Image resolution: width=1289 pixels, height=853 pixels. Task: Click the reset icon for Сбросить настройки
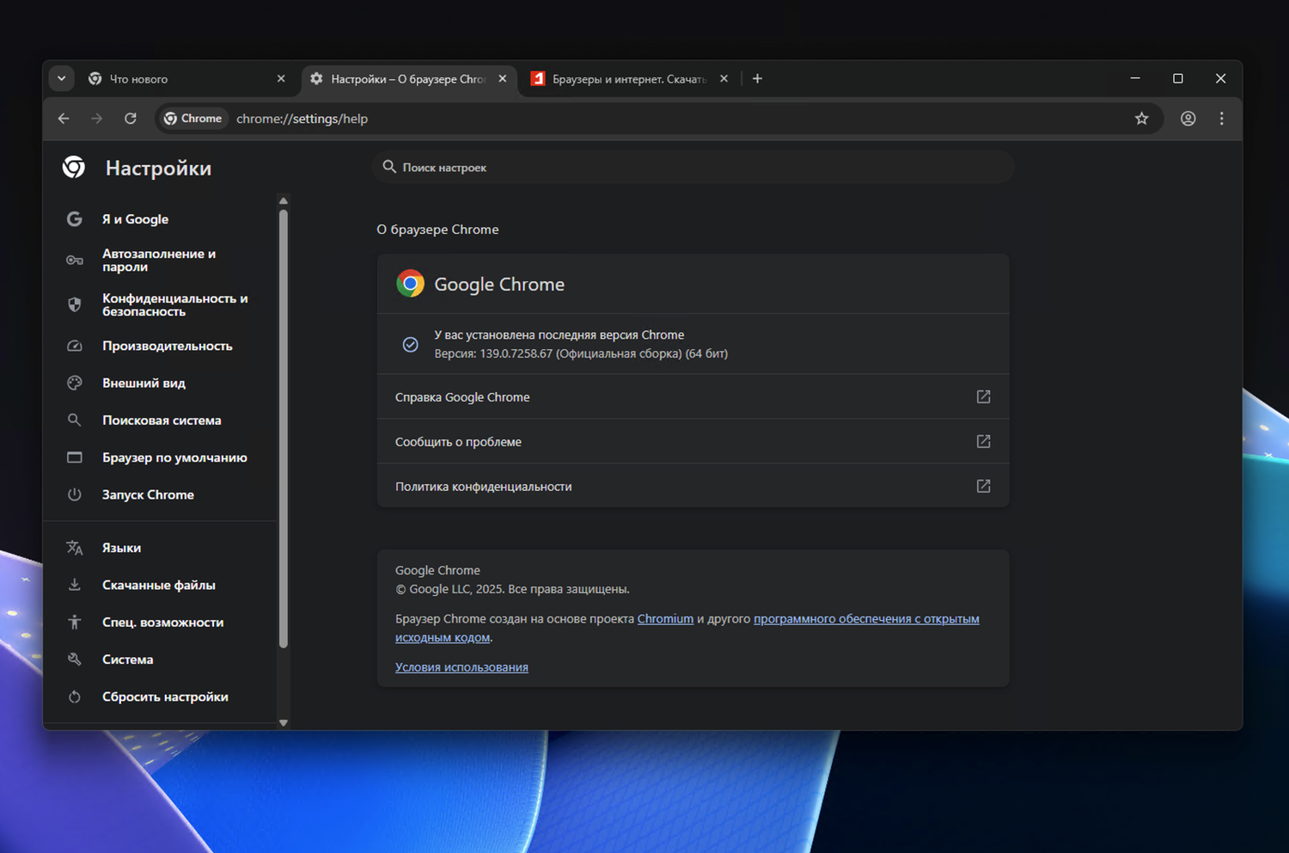[x=75, y=697]
